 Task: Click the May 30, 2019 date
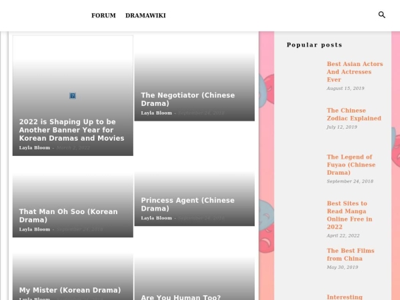[x=343, y=267]
